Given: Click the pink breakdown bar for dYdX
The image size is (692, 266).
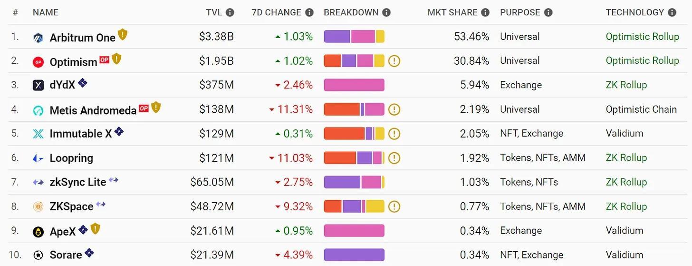Looking at the screenshot, I should pyautogui.click(x=354, y=85).
